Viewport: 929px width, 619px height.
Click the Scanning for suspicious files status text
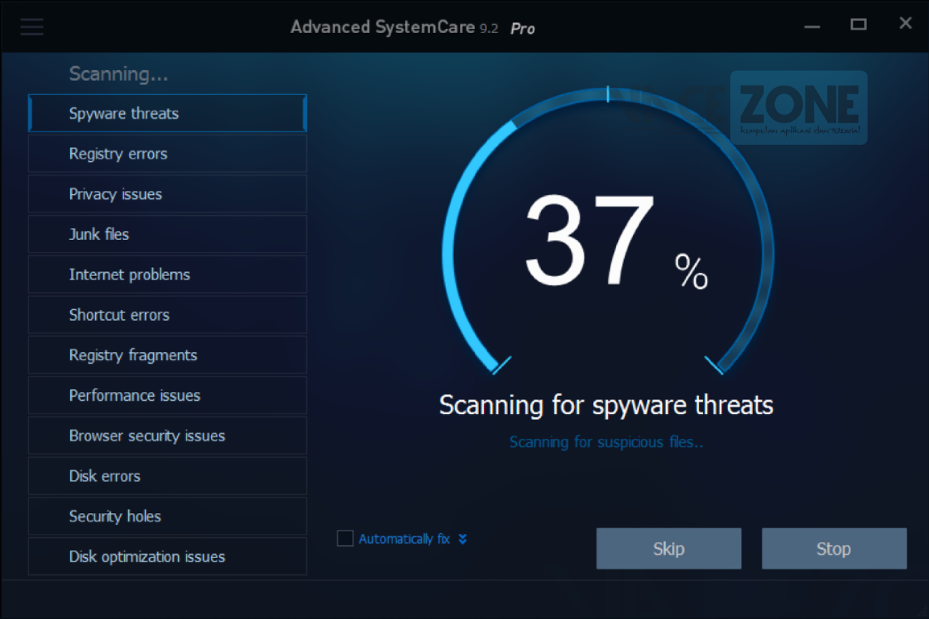point(606,442)
